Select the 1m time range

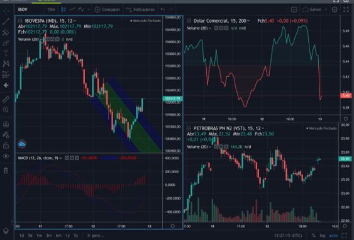pos(39,236)
